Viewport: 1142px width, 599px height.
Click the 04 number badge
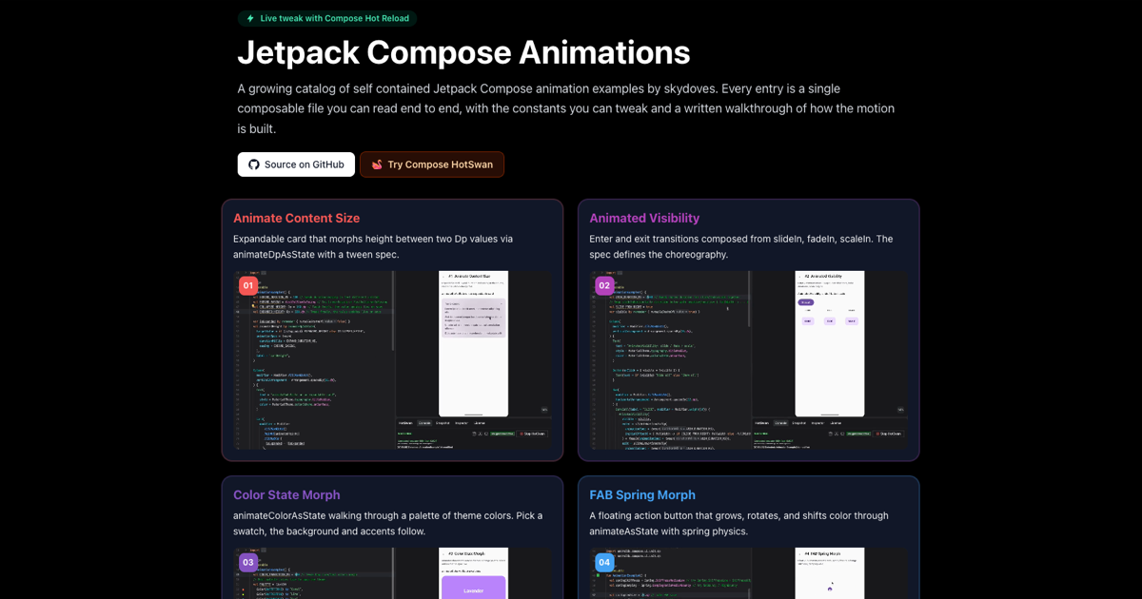pyautogui.click(x=604, y=562)
